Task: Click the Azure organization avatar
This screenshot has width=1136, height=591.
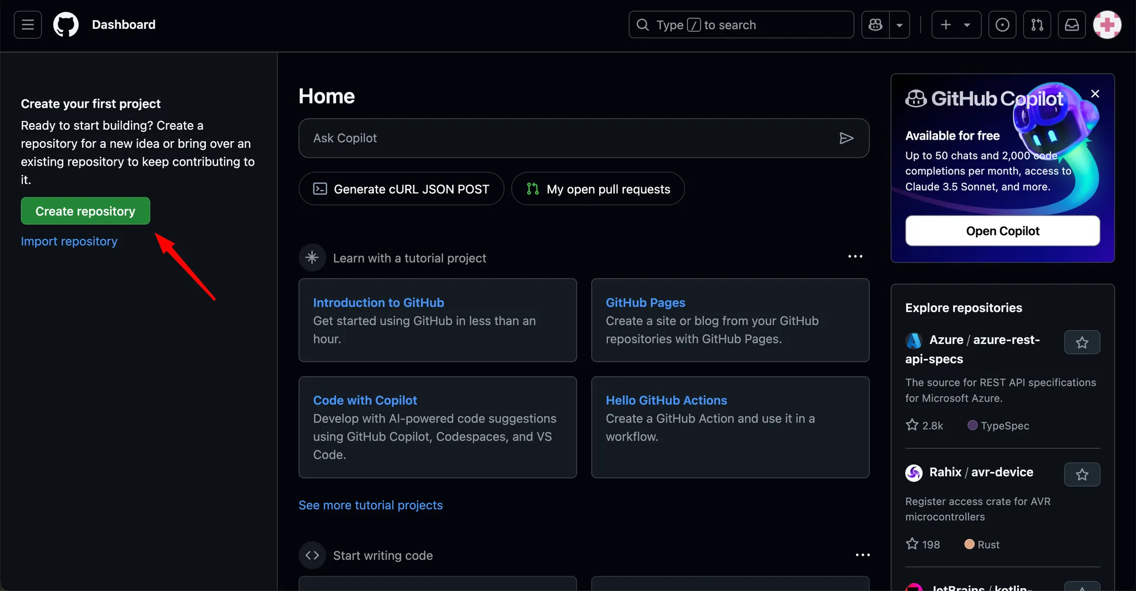Action: 914,341
